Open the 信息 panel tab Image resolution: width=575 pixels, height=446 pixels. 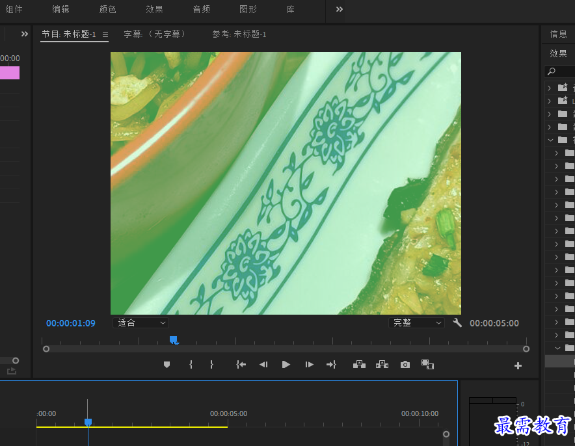pos(559,34)
